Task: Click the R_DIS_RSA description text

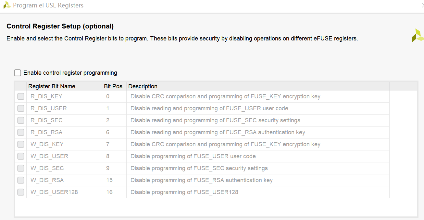Action: pyautogui.click(x=218, y=132)
